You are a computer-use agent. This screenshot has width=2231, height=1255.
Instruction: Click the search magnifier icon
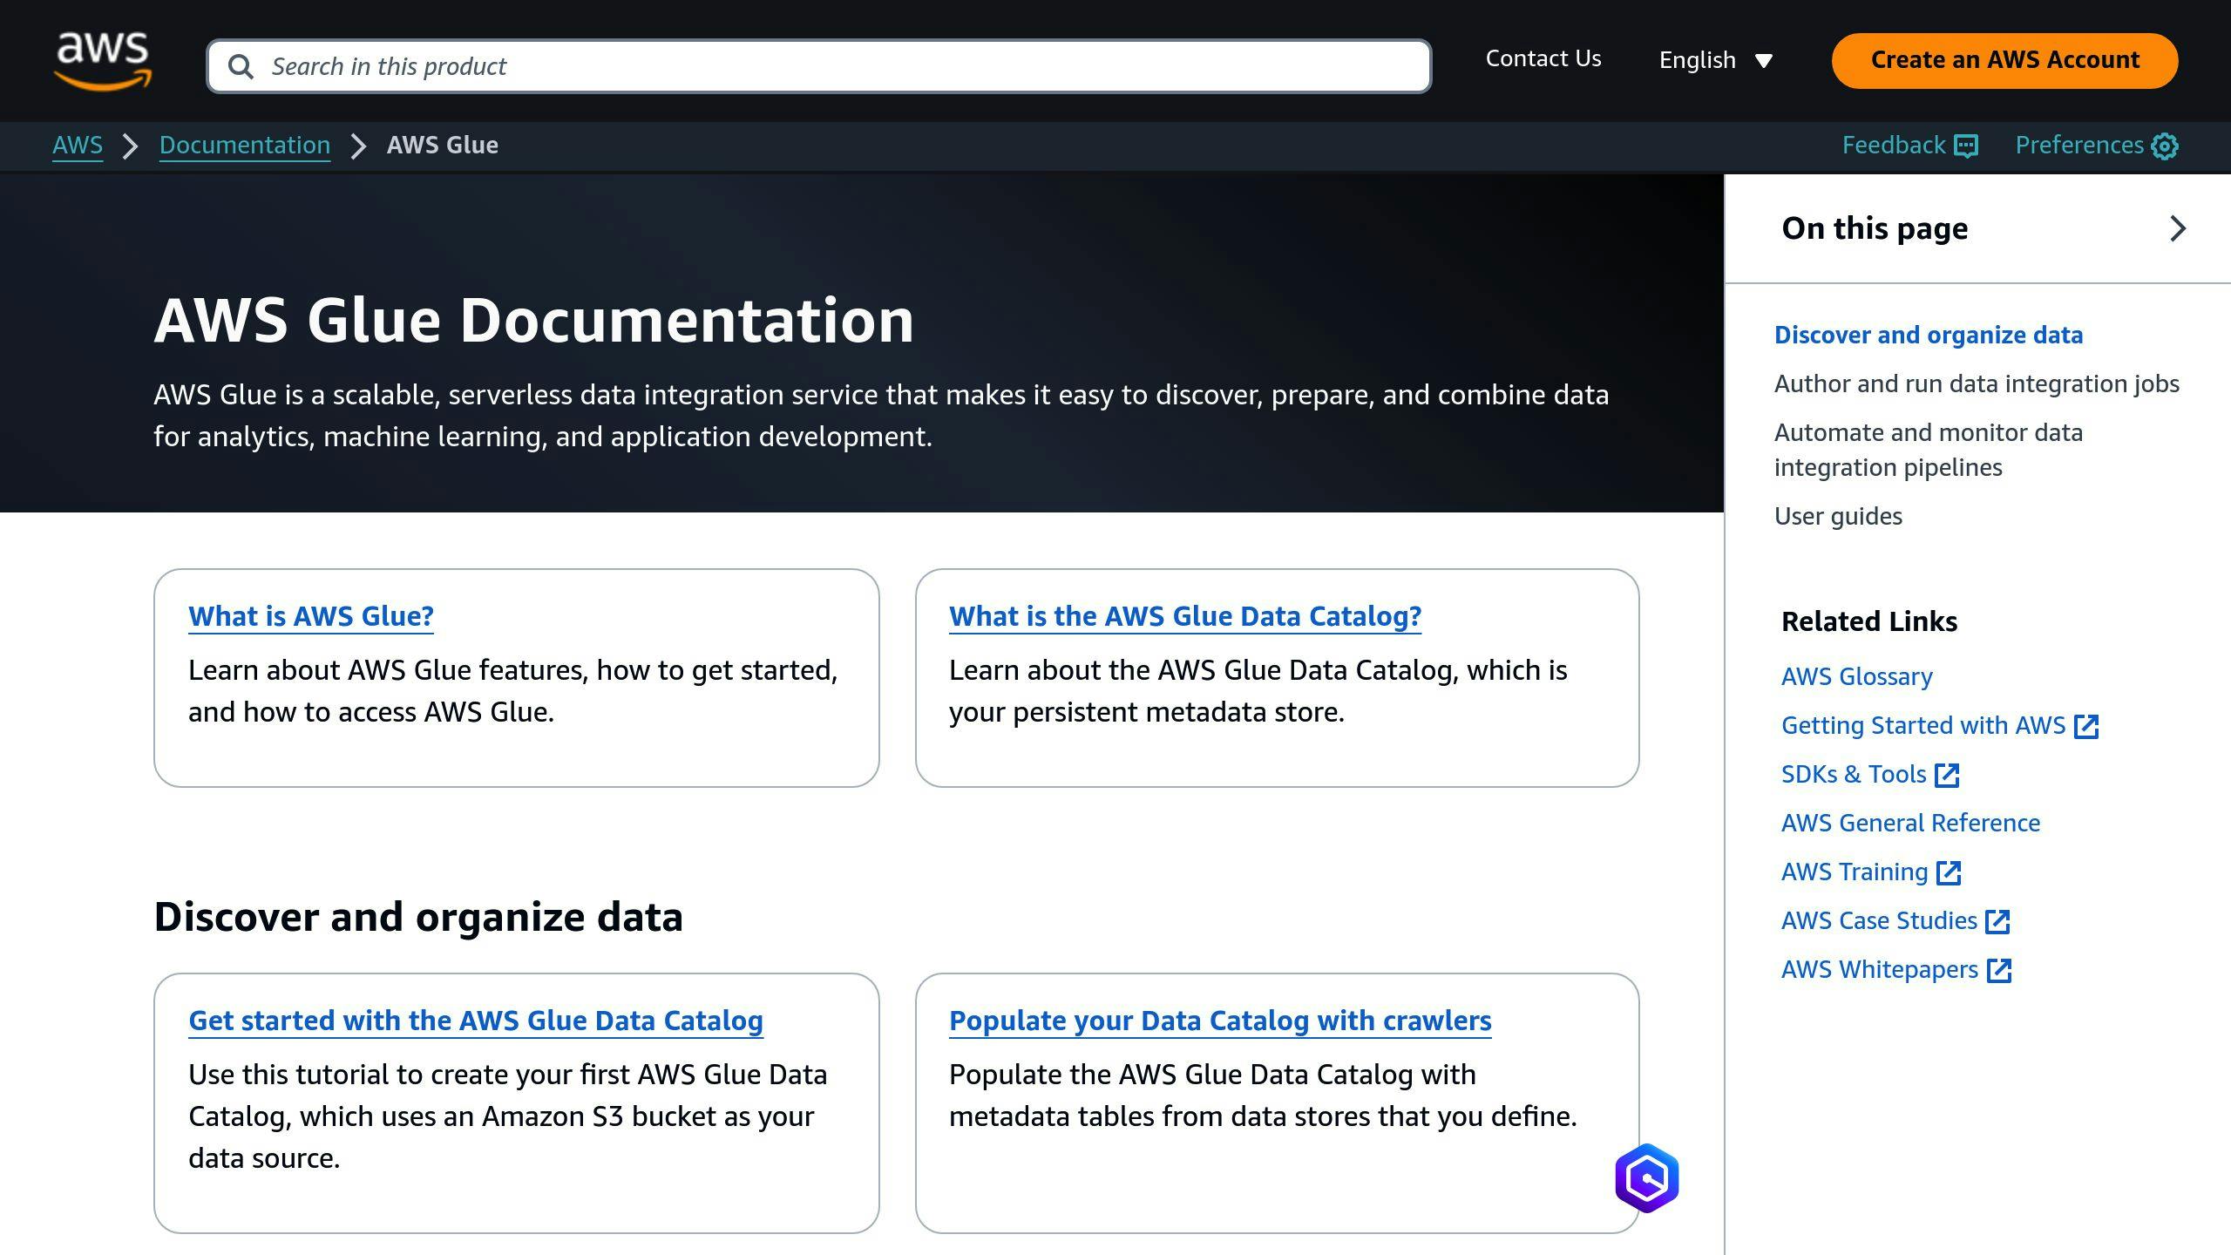(241, 66)
